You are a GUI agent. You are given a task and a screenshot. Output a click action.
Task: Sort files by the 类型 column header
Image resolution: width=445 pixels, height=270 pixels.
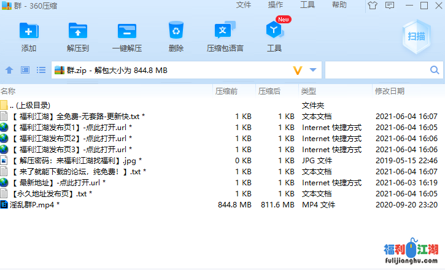pos(308,91)
